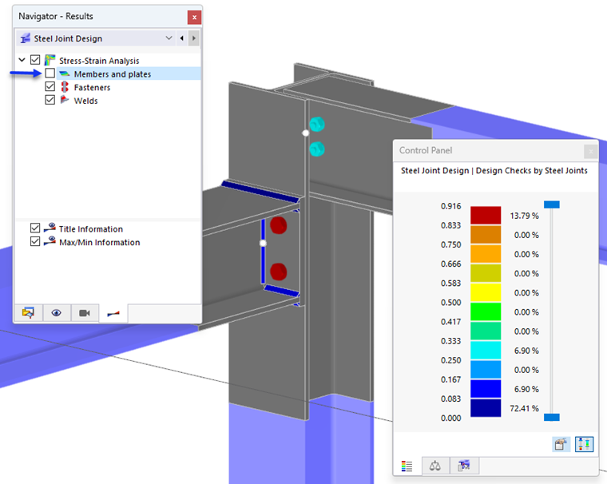Click the 0.916 legend value
The width and height of the screenshot is (607, 484).
click(451, 206)
